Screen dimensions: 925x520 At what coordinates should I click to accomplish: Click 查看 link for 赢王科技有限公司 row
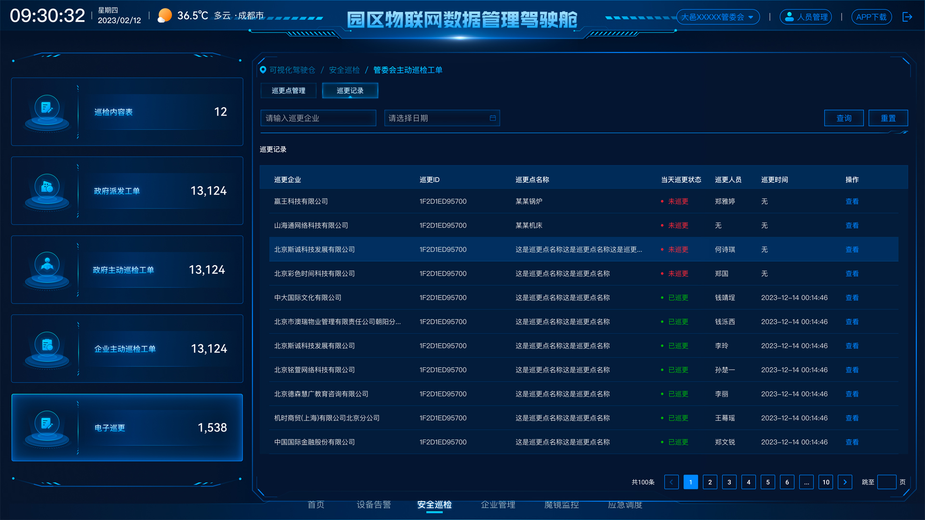pyautogui.click(x=852, y=201)
